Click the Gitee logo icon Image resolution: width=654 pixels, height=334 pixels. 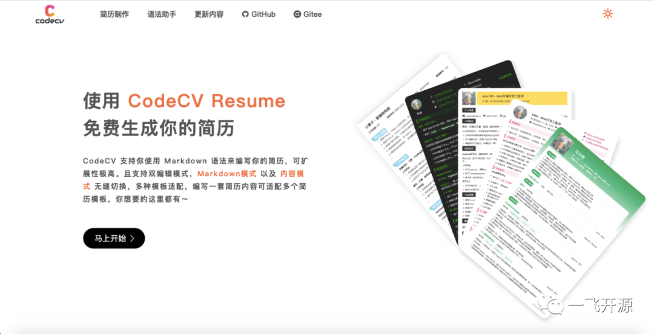pos(297,14)
